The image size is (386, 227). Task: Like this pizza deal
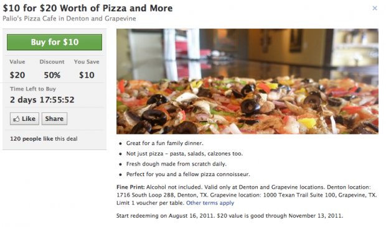[24, 118]
